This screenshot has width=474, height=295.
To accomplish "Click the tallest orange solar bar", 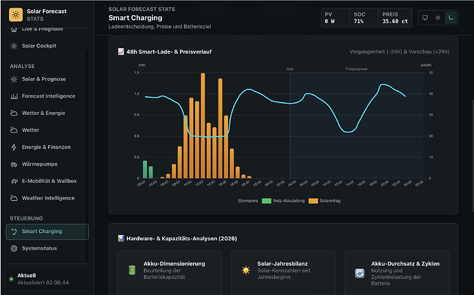I will pyautogui.click(x=203, y=126).
